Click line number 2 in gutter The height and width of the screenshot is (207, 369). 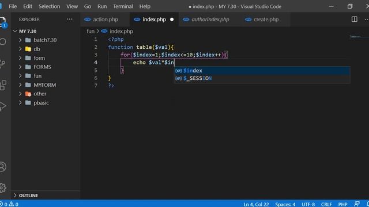[x=96, y=47]
